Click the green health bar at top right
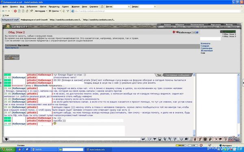This screenshot has width=244, height=152. (228, 32)
